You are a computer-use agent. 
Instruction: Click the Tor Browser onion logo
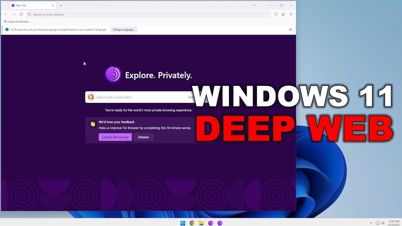pos(113,75)
